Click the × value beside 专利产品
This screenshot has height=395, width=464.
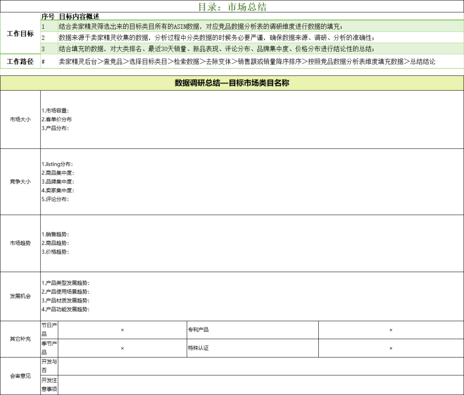[391, 330]
